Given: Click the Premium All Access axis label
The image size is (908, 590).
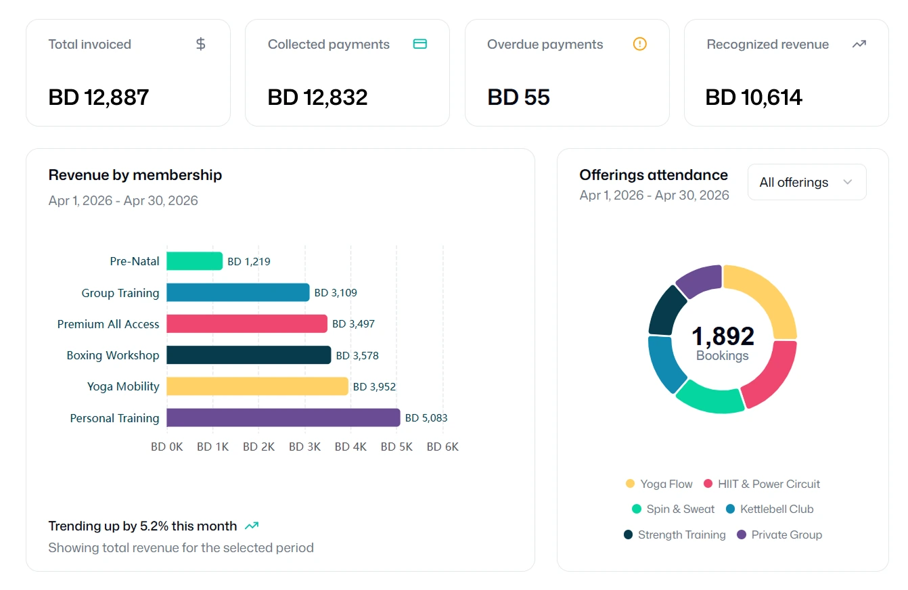Looking at the screenshot, I should click(x=108, y=324).
